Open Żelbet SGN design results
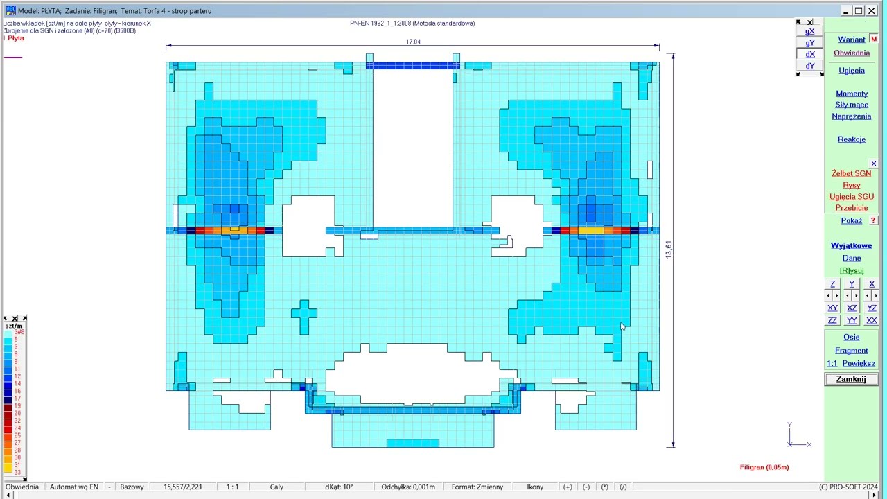Viewport: 887px width, 499px height. 851,173
